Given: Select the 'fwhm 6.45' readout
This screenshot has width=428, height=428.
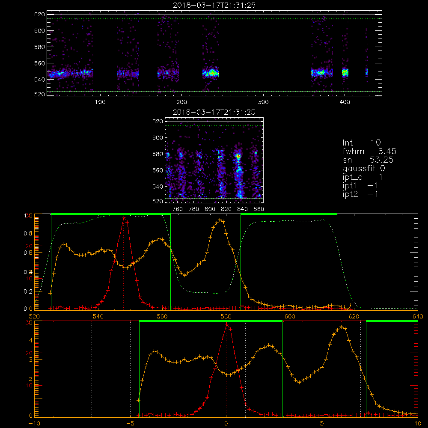Looking at the screenshot, I should [x=369, y=151].
